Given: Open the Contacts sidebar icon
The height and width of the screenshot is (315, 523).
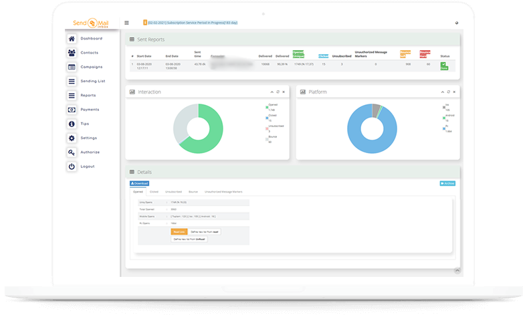Looking at the screenshot, I should [72, 53].
